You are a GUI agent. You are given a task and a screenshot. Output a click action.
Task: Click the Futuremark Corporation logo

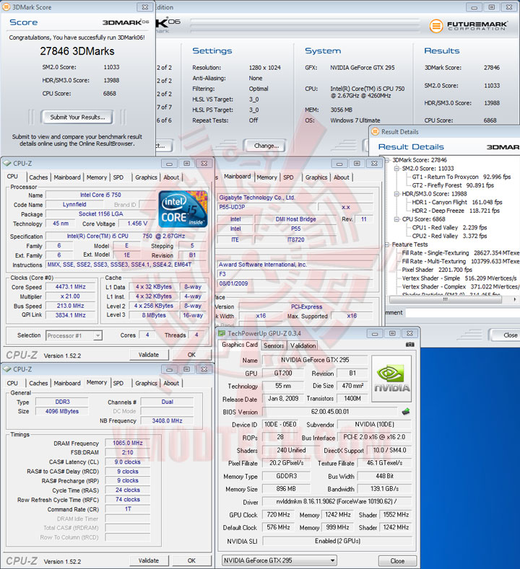tap(469, 26)
